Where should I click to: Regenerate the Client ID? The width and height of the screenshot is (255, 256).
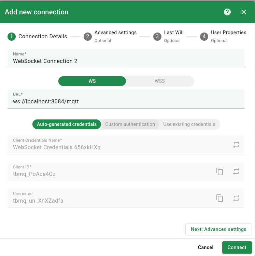click(x=236, y=171)
